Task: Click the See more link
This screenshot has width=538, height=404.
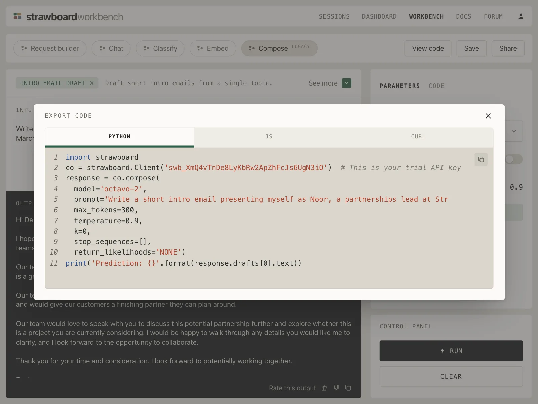Action: 323,83
